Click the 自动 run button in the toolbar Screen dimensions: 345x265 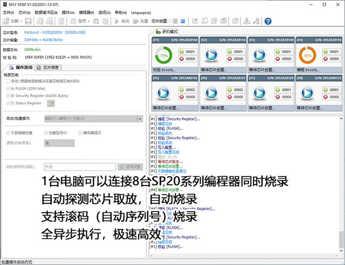[x=122, y=21]
